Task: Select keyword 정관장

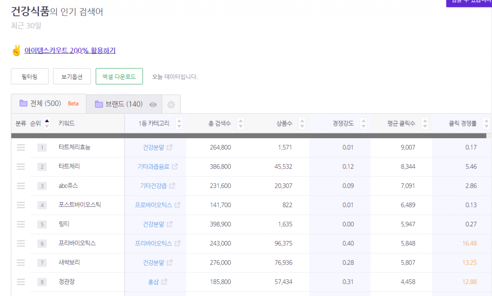Action: click(x=66, y=281)
